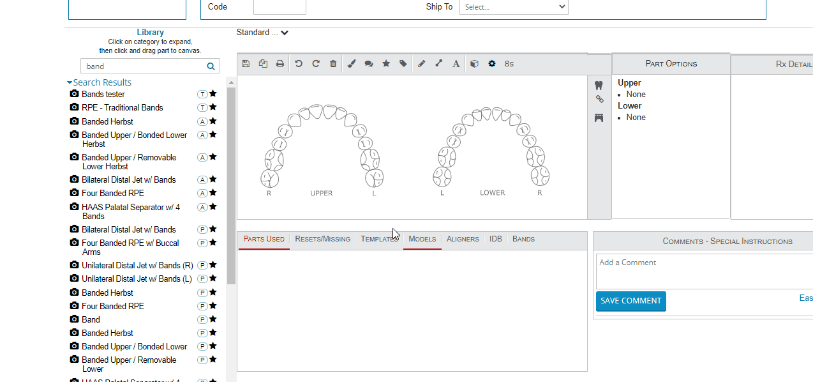Open the Aligners tab

(463, 239)
